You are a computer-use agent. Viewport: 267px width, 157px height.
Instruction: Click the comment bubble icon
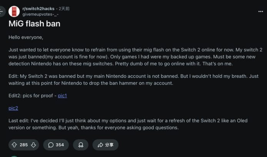[x=51, y=145]
